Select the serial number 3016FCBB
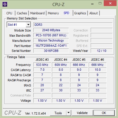 point(51,51)
